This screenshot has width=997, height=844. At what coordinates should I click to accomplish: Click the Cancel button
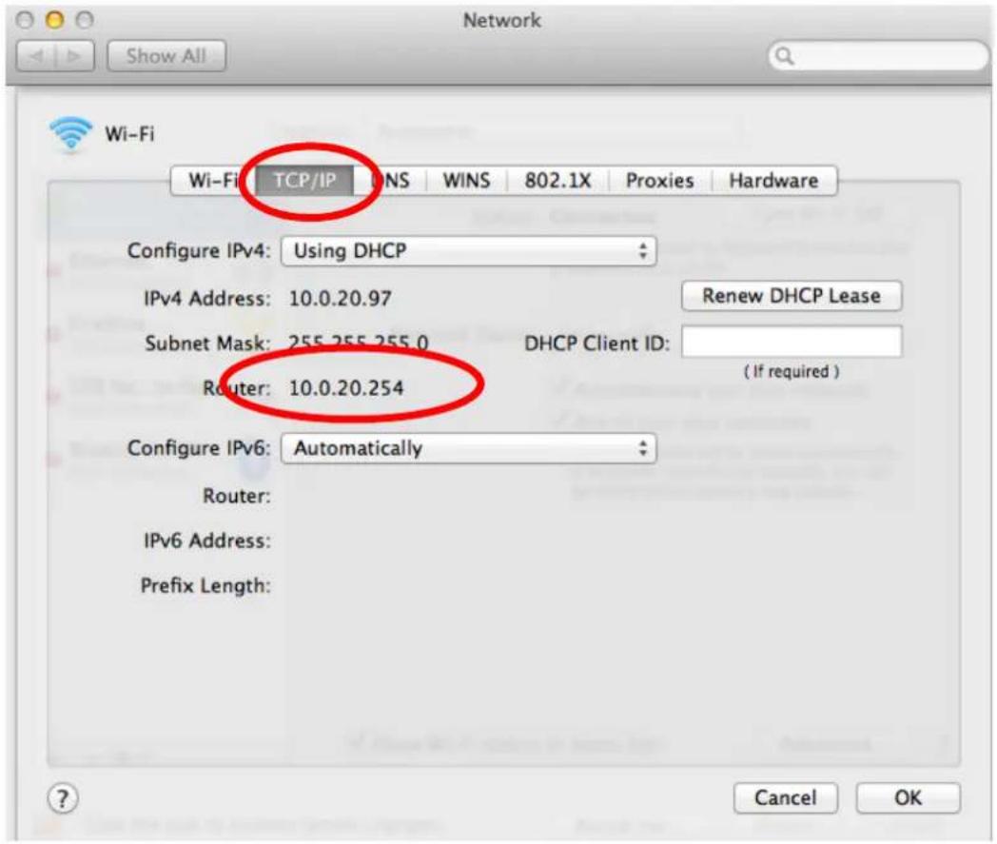point(785,797)
